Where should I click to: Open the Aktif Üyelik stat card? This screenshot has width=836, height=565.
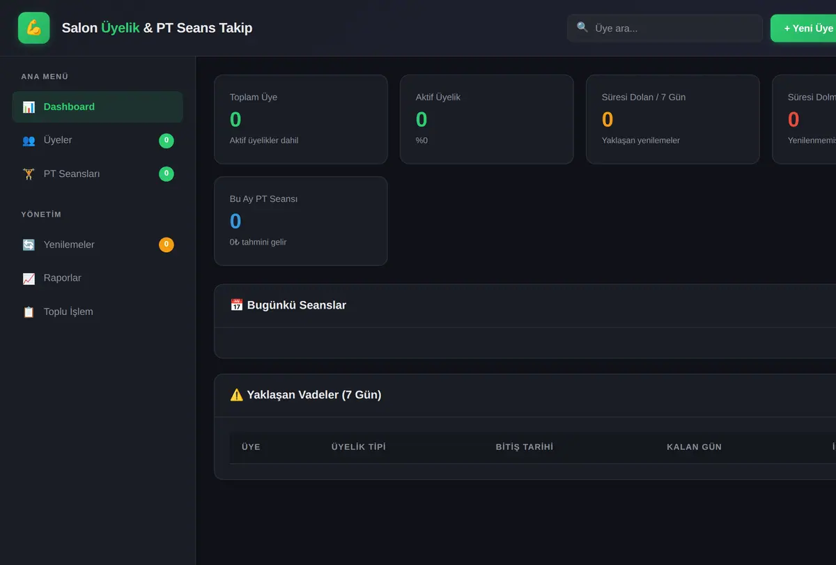487,119
